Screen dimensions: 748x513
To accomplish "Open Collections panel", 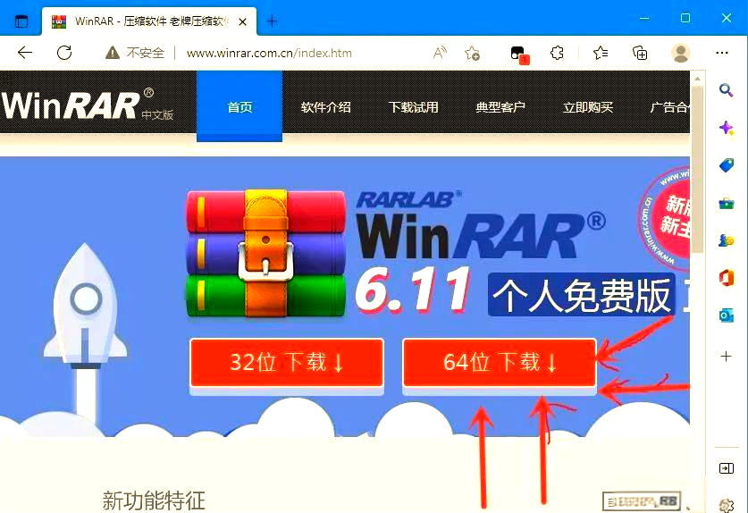I will click(639, 53).
